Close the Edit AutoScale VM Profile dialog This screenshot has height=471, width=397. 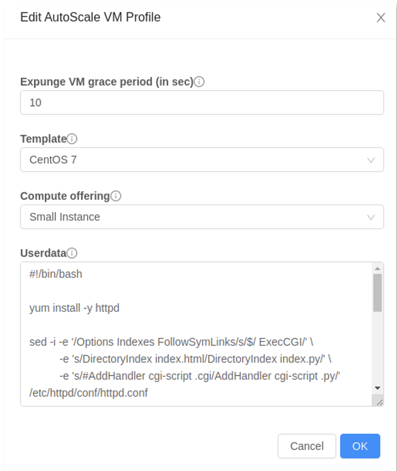[381, 18]
